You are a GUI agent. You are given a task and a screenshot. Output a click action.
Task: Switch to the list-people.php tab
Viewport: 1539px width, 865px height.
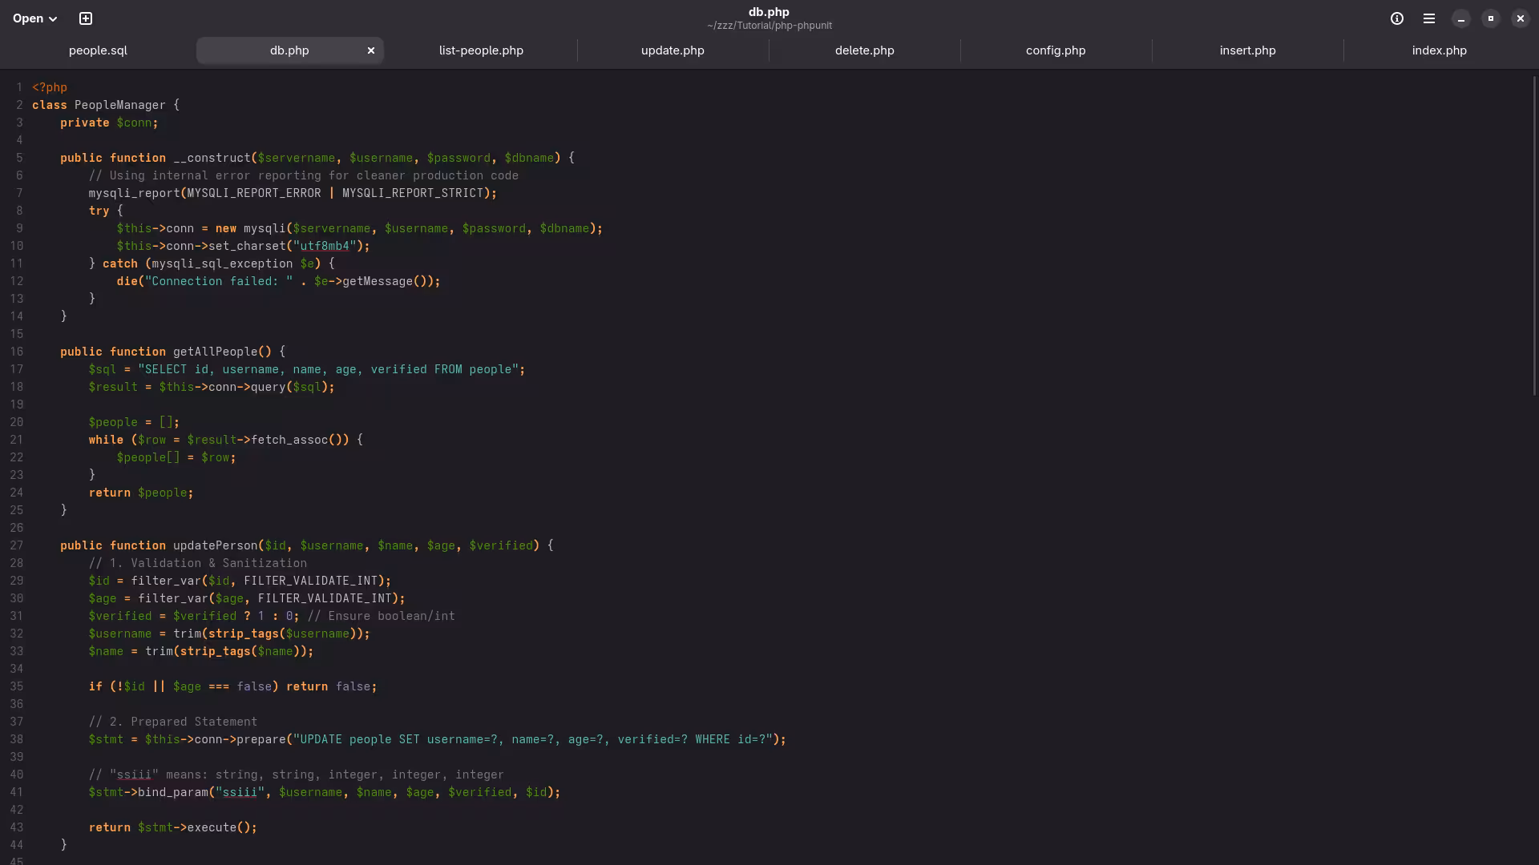pyautogui.click(x=481, y=50)
